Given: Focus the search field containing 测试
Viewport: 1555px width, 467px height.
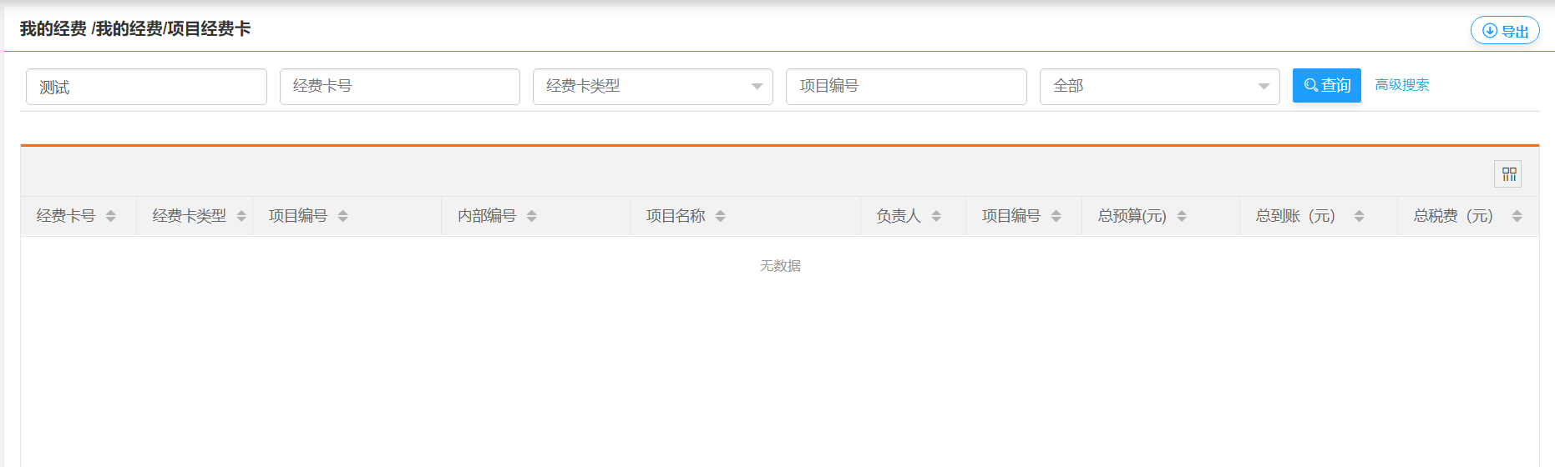Looking at the screenshot, I should click(146, 87).
